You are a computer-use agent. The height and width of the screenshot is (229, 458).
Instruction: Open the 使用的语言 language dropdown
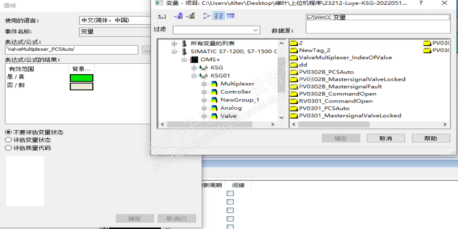116,20
